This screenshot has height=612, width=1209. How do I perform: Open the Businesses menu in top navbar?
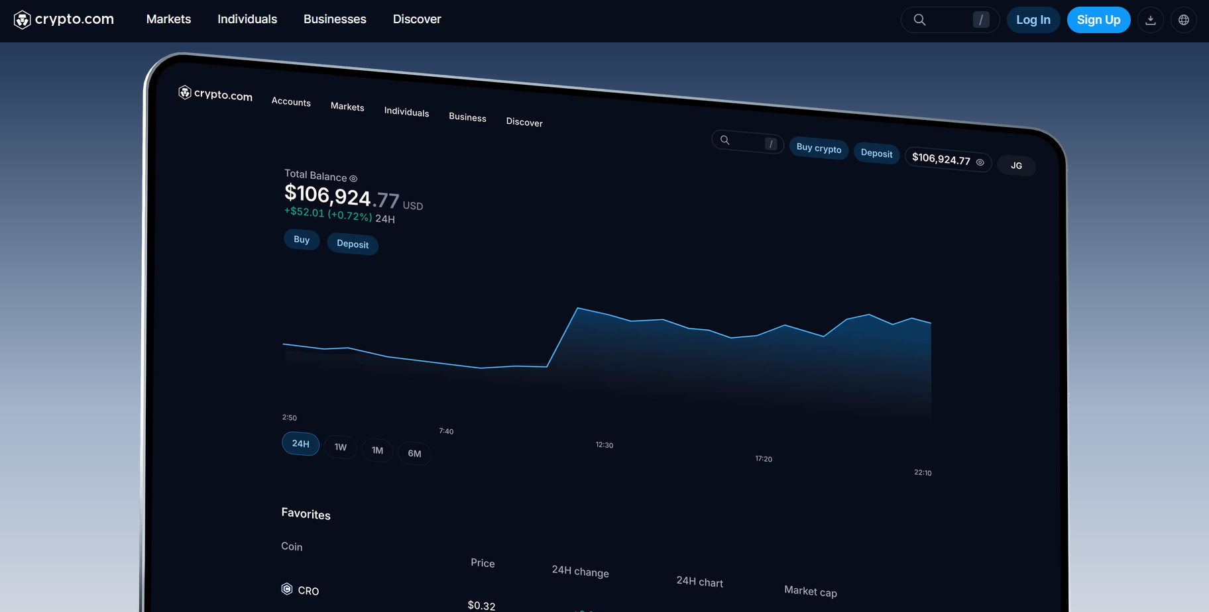click(335, 19)
